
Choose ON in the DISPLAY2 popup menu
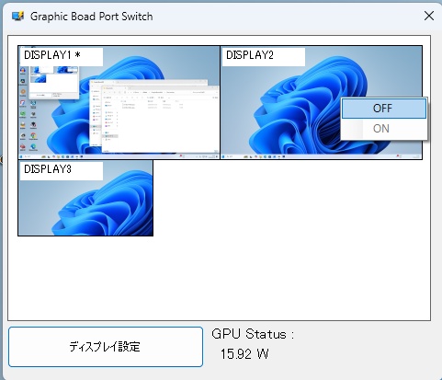click(384, 129)
